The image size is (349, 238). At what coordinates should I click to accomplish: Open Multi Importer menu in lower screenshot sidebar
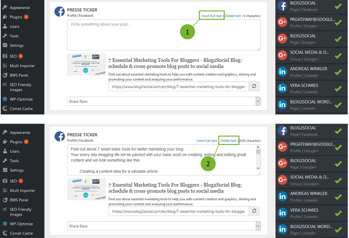(22, 191)
